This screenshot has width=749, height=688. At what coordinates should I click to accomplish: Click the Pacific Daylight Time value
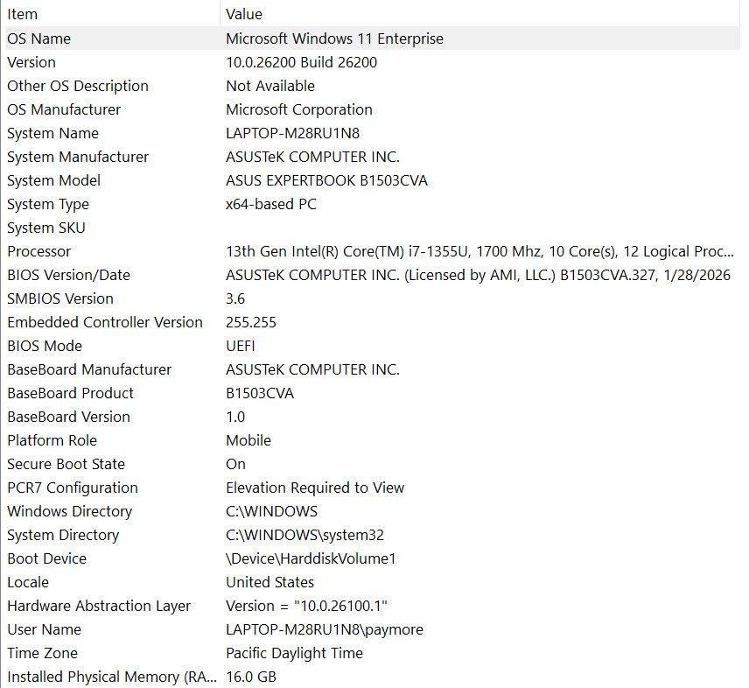click(294, 653)
